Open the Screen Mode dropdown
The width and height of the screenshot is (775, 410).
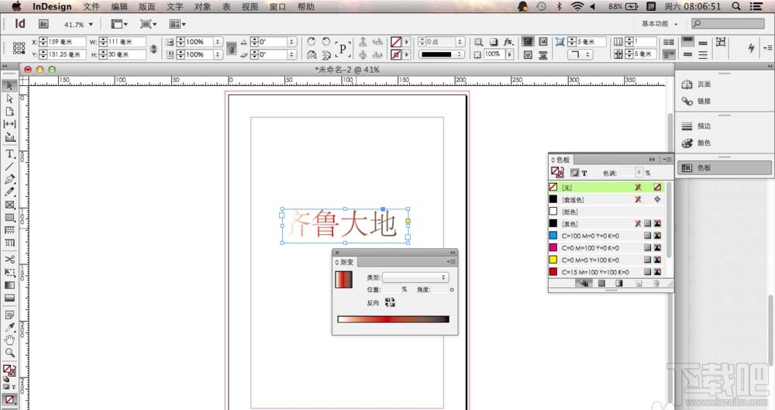coord(148,24)
